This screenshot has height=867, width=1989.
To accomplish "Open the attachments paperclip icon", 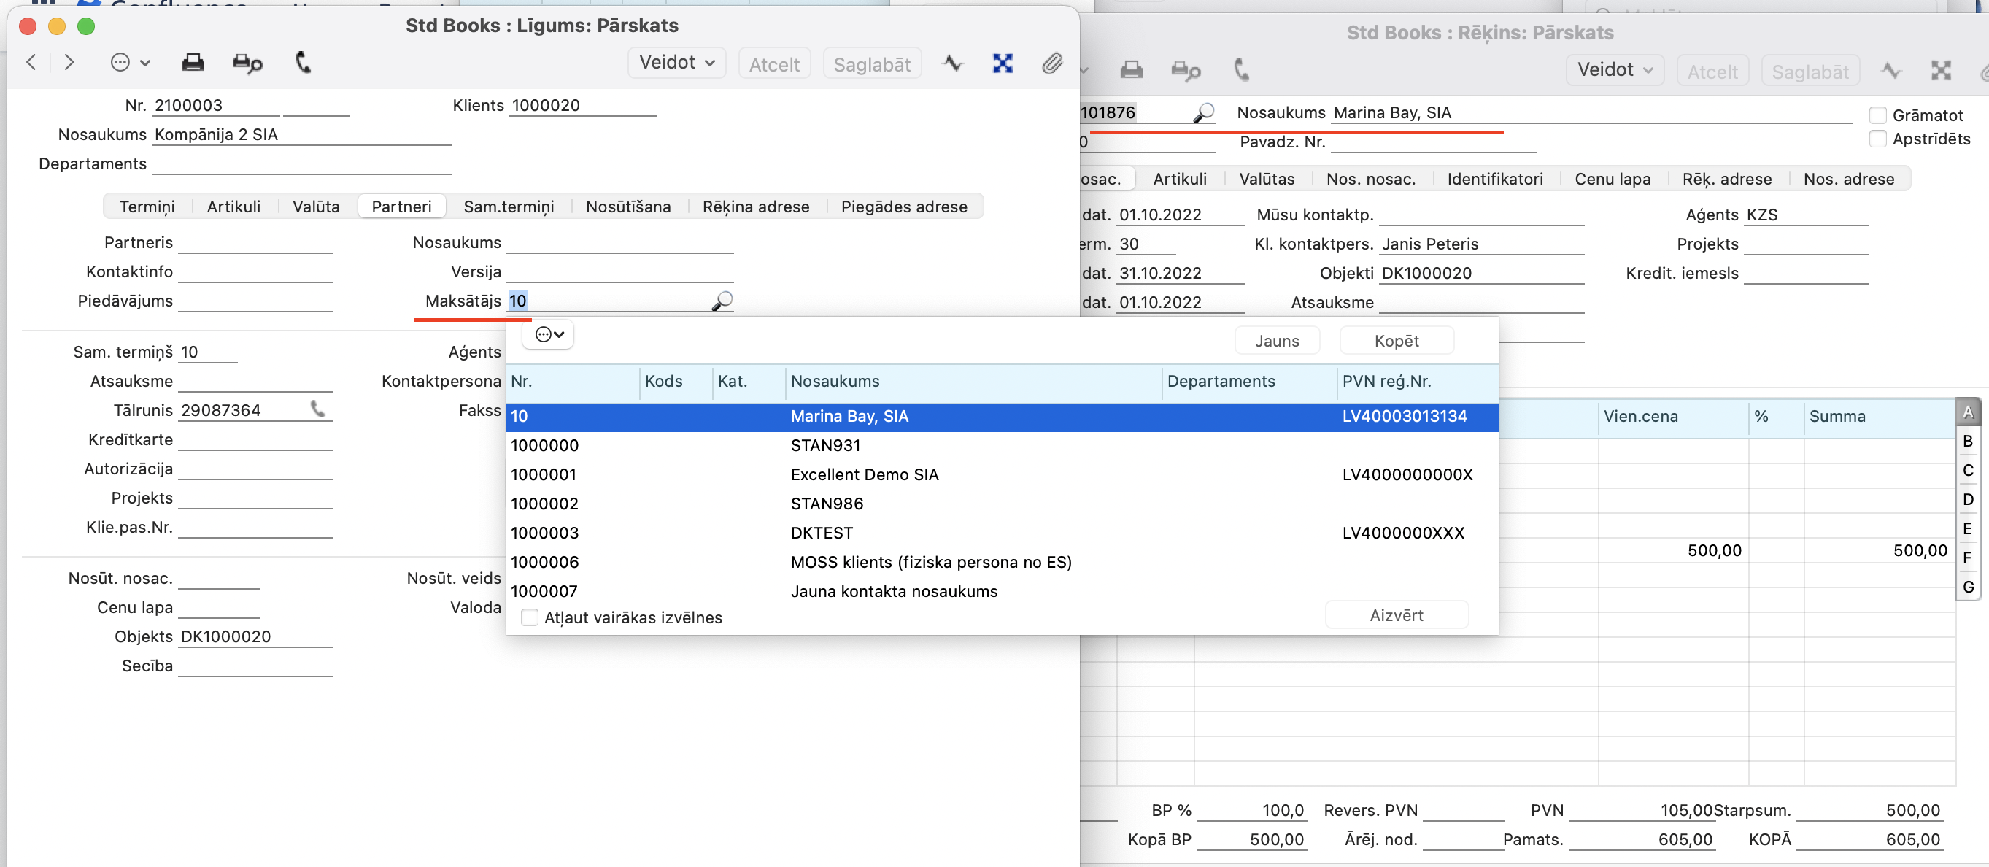I will [1051, 63].
